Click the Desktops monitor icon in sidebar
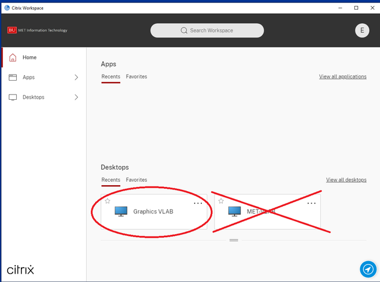This screenshot has width=380, height=282. point(13,97)
